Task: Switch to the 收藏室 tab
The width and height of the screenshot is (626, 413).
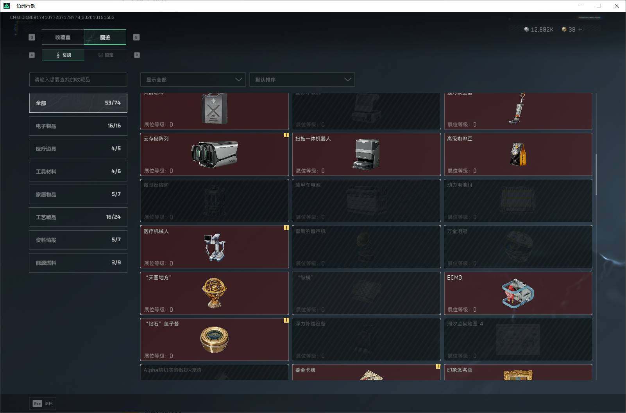Action: pos(63,37)
